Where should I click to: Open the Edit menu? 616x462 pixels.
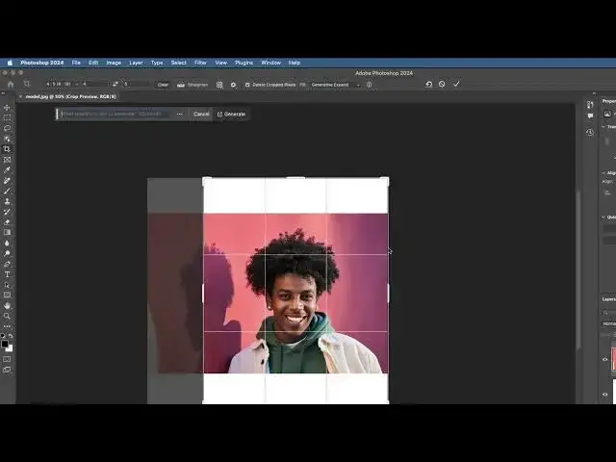tap(93, 63)
